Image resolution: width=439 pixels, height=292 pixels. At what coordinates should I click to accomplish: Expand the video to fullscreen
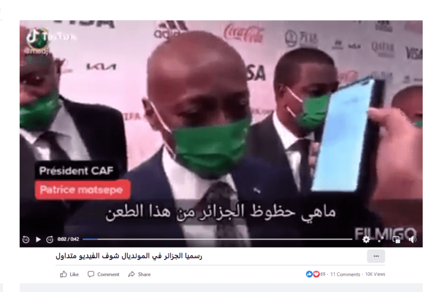(x=381, y=239)
